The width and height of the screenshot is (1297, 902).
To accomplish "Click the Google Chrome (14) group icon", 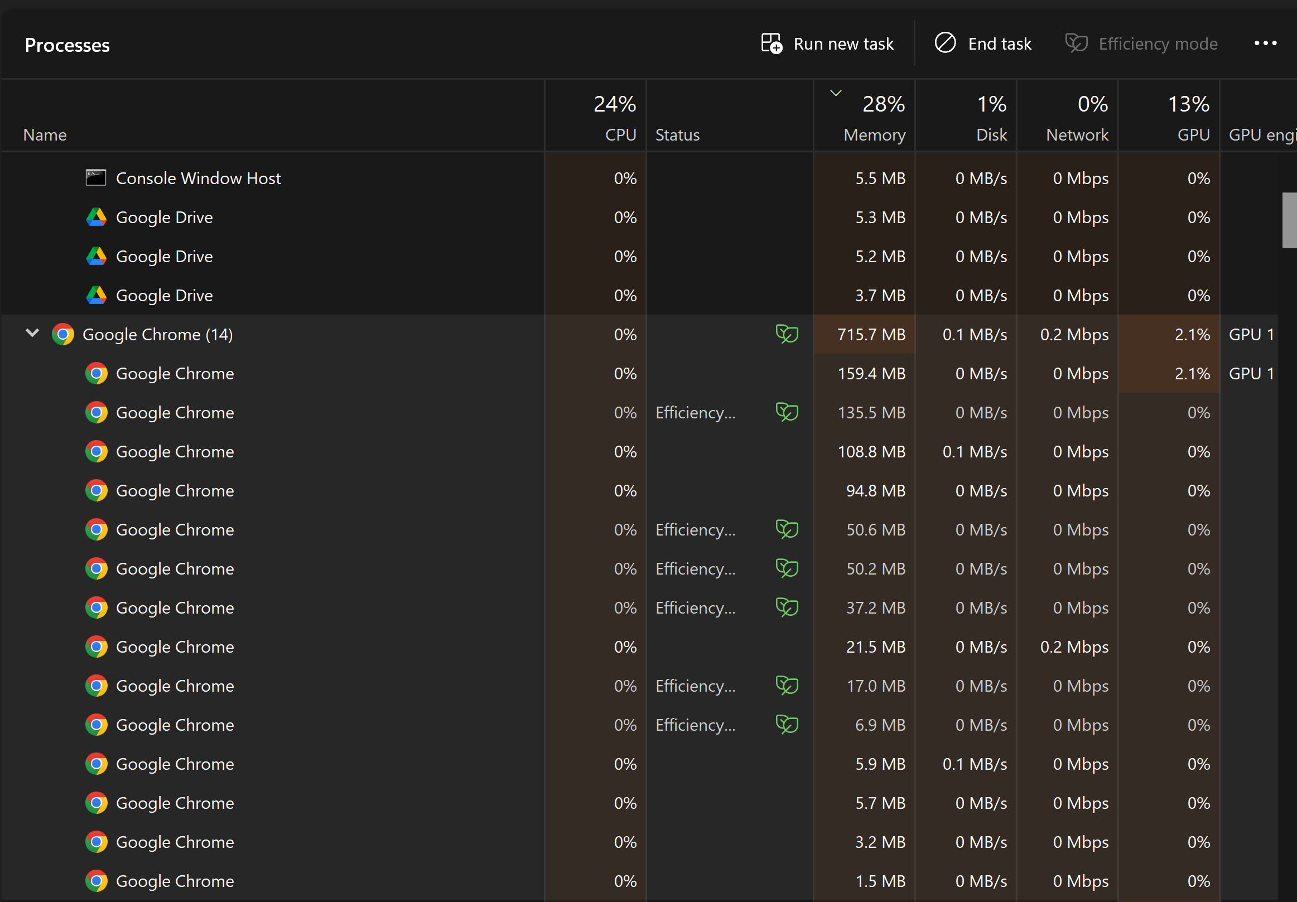I will pyautogui.click(x=62, y=334).
